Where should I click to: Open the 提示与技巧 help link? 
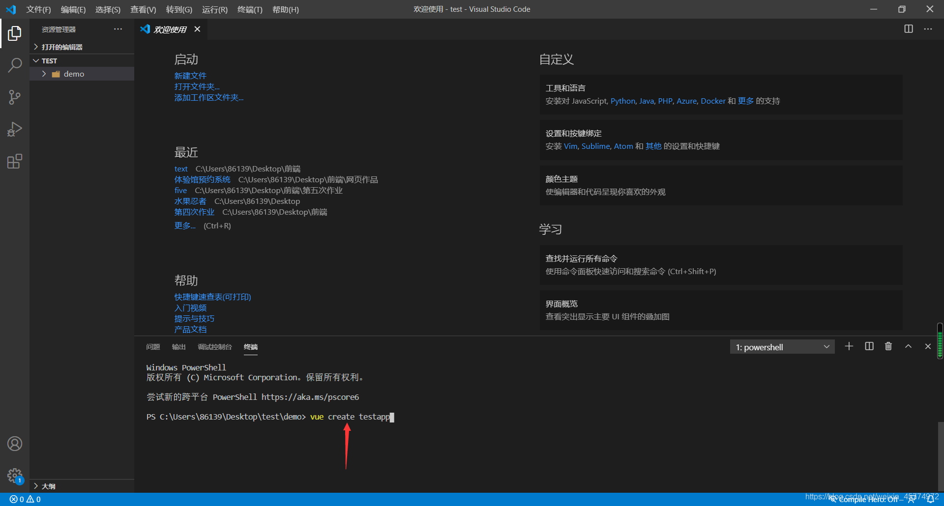coord(194,318)
